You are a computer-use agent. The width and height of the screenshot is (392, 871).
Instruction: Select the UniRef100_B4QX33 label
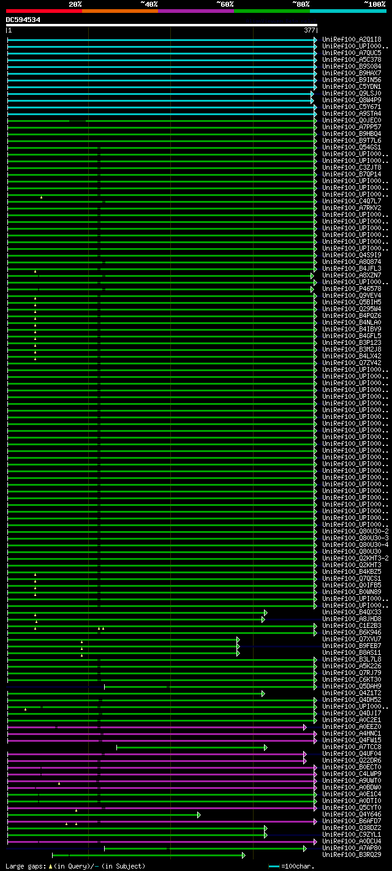coord(352,612)
